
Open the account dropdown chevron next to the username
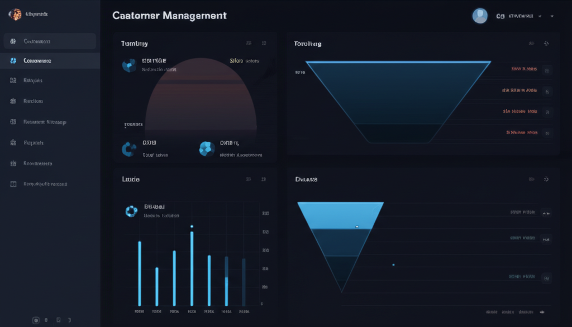[x=540, y=17]
